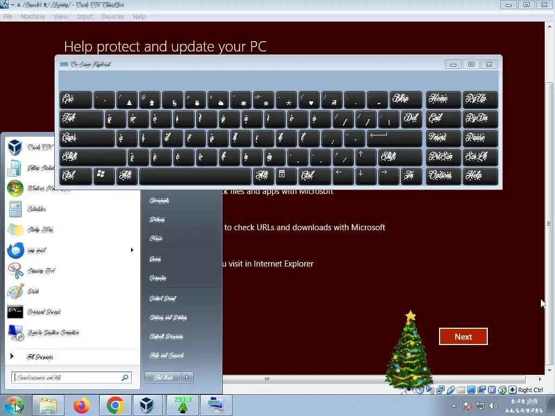
Task: Open the Shut down options arrow
Action: coord(187,378)
